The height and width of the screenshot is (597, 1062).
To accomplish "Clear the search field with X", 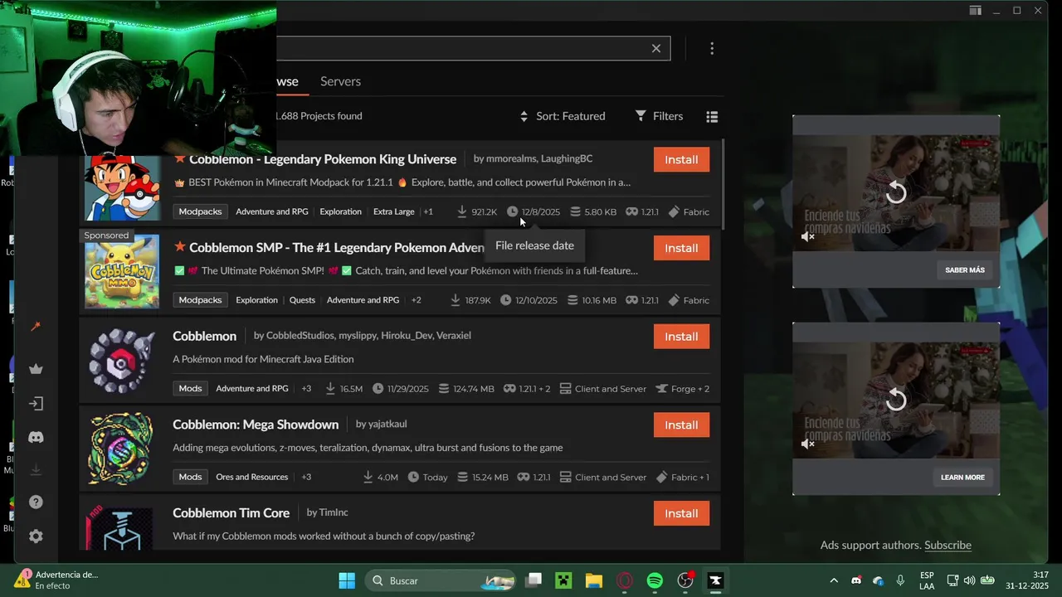I will click(x=656, y=48).
